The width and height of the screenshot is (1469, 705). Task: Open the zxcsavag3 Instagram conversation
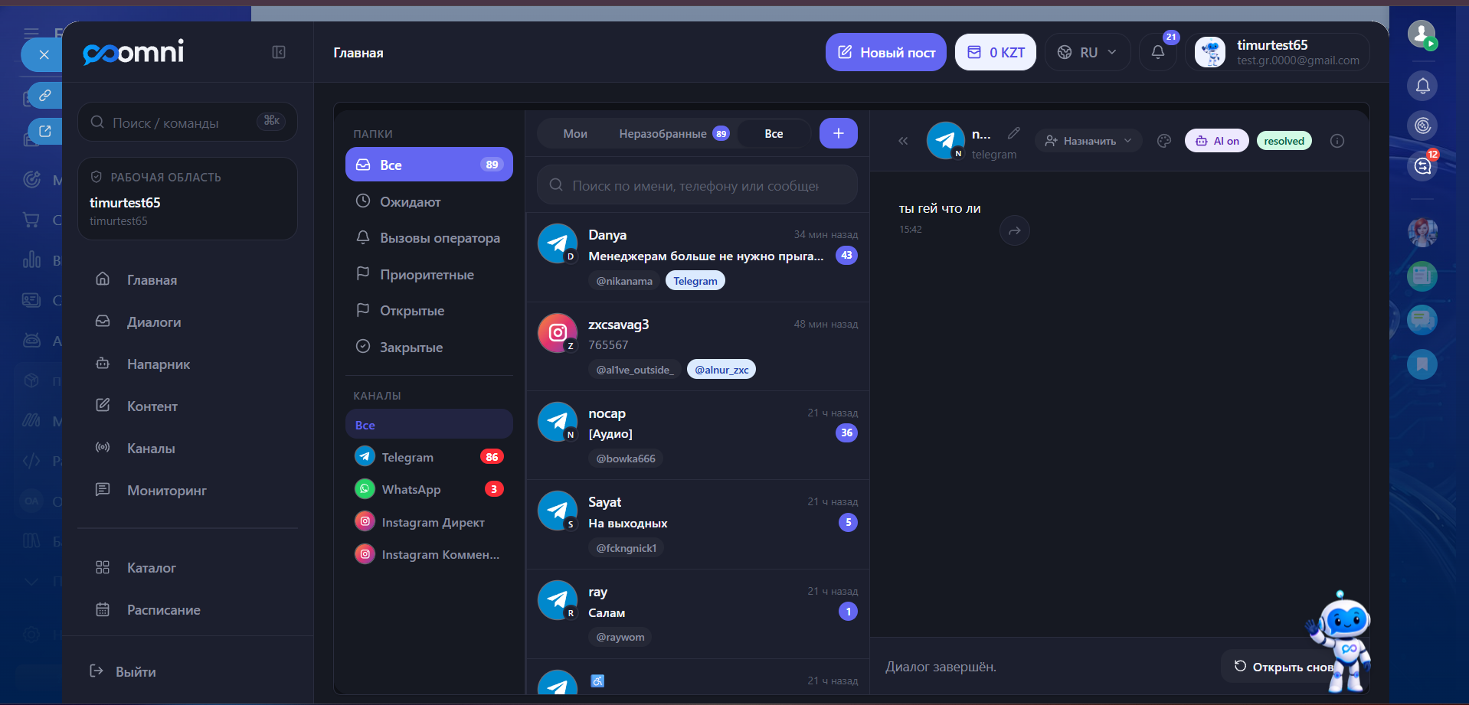coord(698,346)
